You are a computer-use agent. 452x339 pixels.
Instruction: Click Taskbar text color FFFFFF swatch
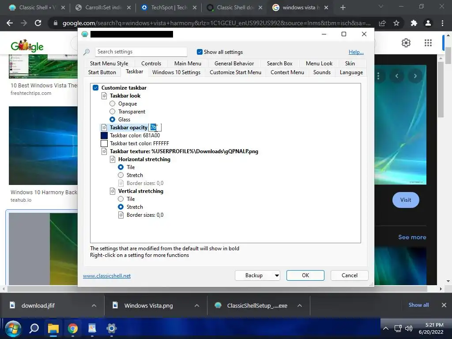104,143
